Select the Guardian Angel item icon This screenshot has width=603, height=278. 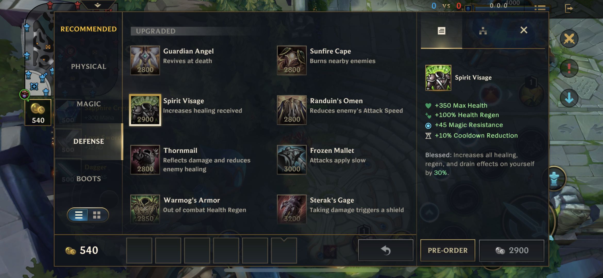145,60
